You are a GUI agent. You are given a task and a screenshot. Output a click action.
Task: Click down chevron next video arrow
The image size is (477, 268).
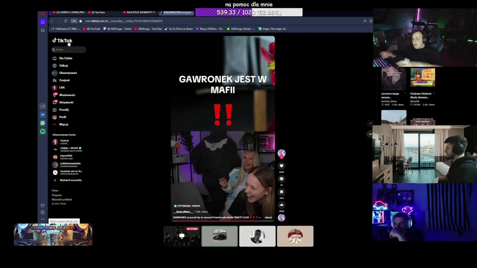click(370, 134)
